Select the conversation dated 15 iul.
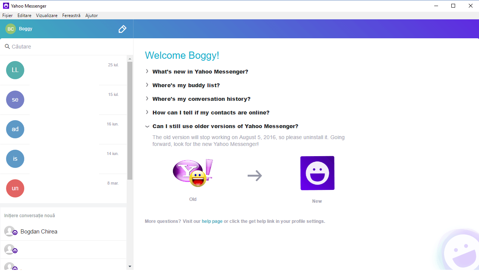Image resolution: width=479 pixels, height=271 pixels. point(63,100)
